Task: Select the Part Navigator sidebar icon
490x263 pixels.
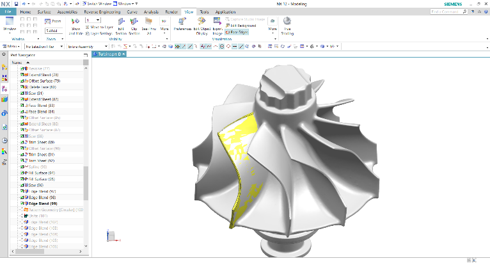Action: [4, 89]
